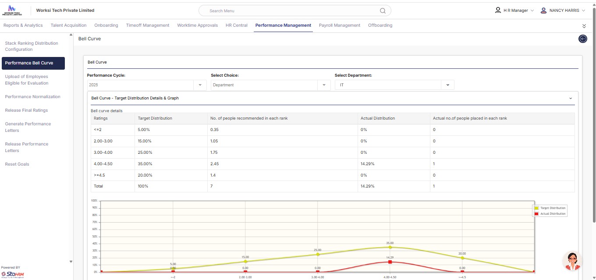
Task: Collapse the Target Distribution Details & Graph section
Action: click(x=570, y=99)
